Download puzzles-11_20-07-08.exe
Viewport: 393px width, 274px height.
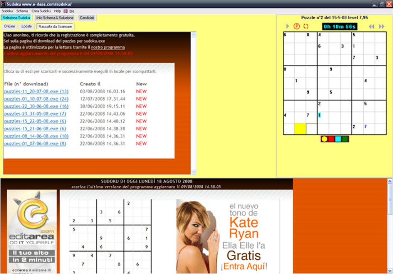point(36,91)
